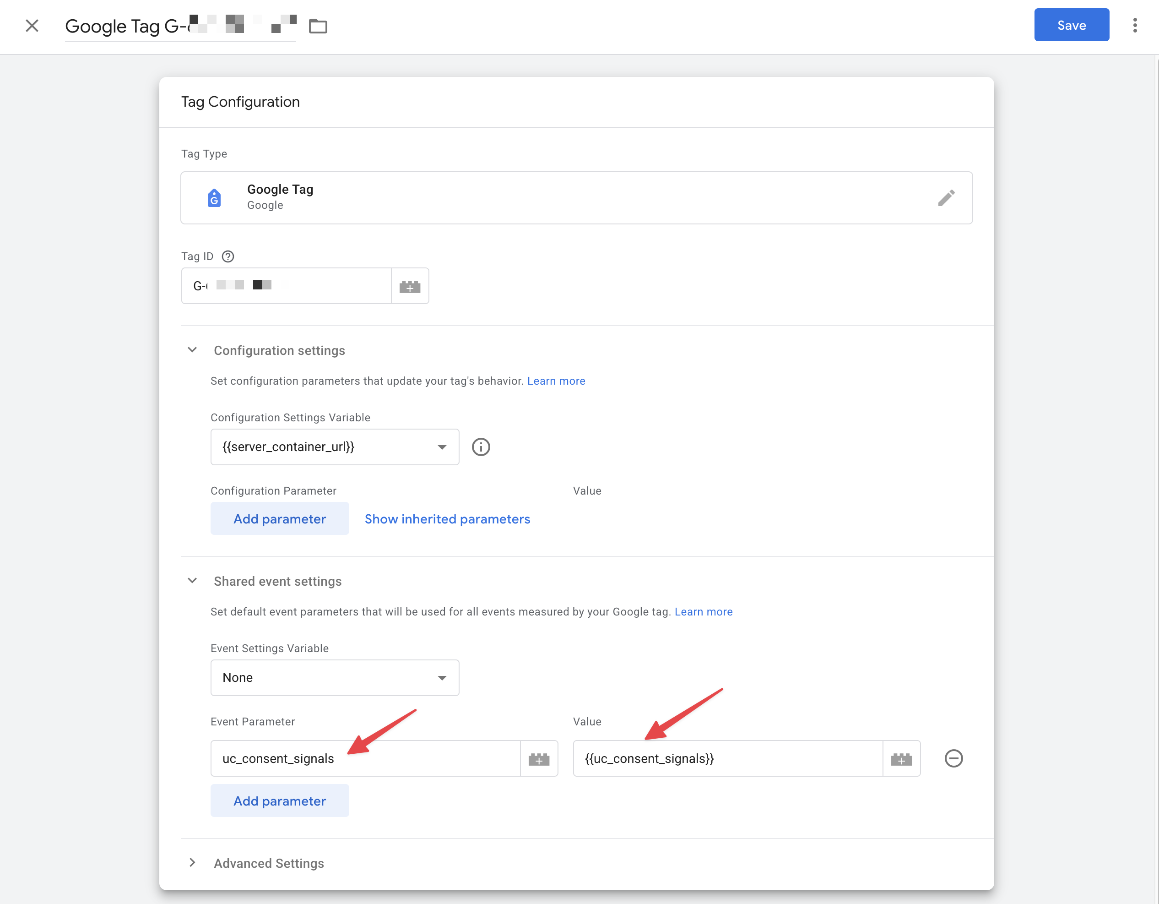The image size is (1159, 904).
Task: Insert variable for event parameter Value
Action: pyautogui.click(x=901, y=758)
